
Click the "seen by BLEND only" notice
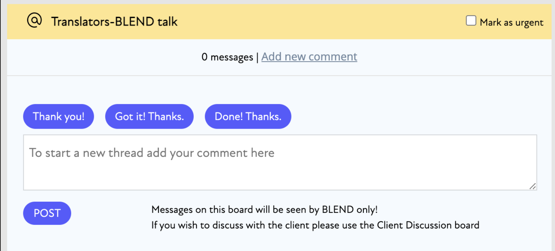(x=264, y=209)
